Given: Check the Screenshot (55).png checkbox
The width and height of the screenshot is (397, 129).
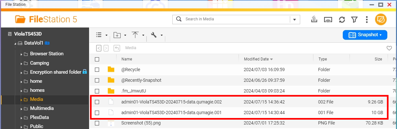Looking at the screenshot, I should click(97, 123).
